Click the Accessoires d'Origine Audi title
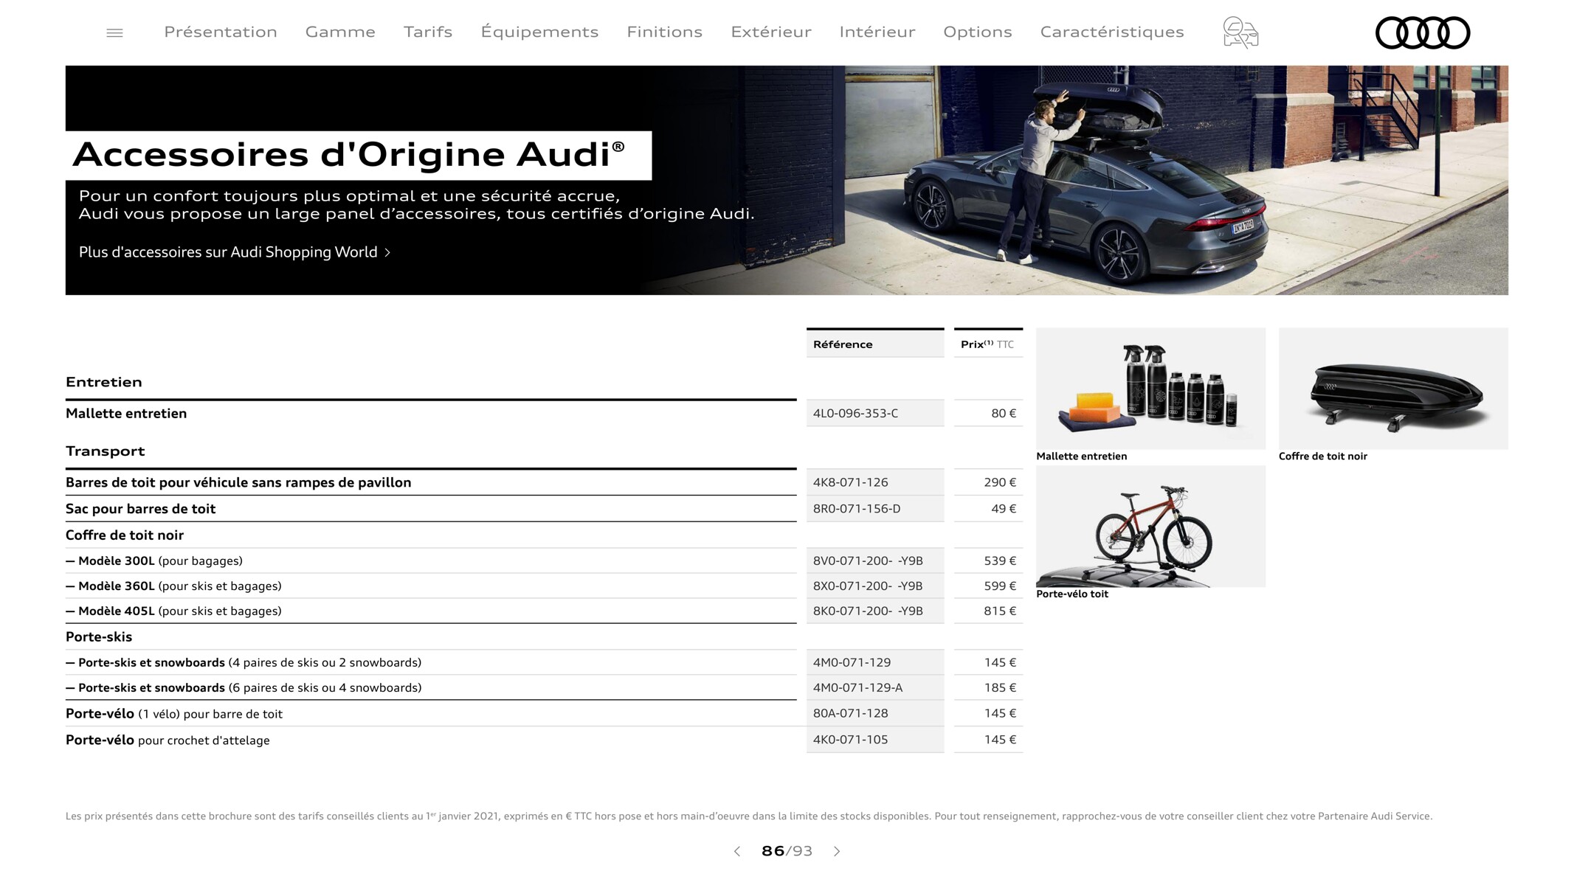Screen dimensions: 1574x885 (x=348, y=154)
